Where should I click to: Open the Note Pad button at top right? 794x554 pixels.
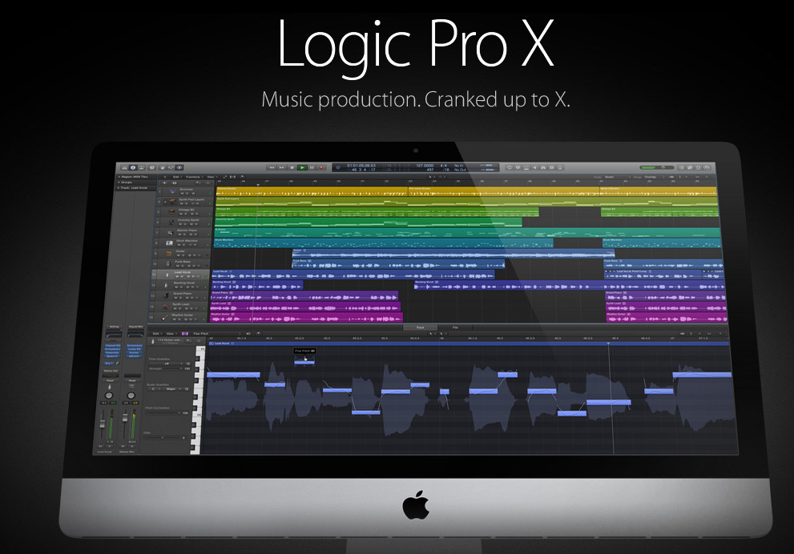pos(690,167)
